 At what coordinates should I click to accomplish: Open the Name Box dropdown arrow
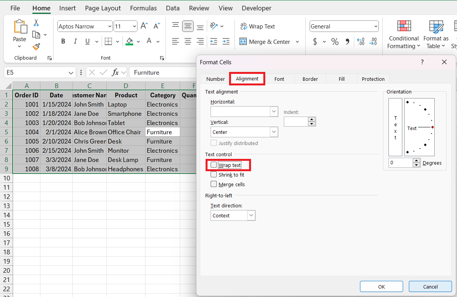point(71,72)
